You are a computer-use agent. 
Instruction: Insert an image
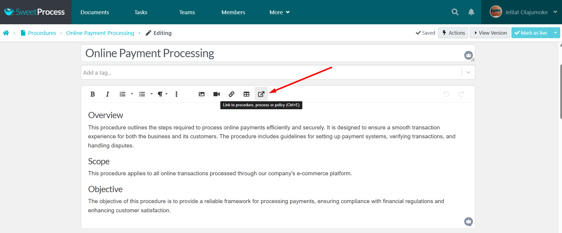202,94
